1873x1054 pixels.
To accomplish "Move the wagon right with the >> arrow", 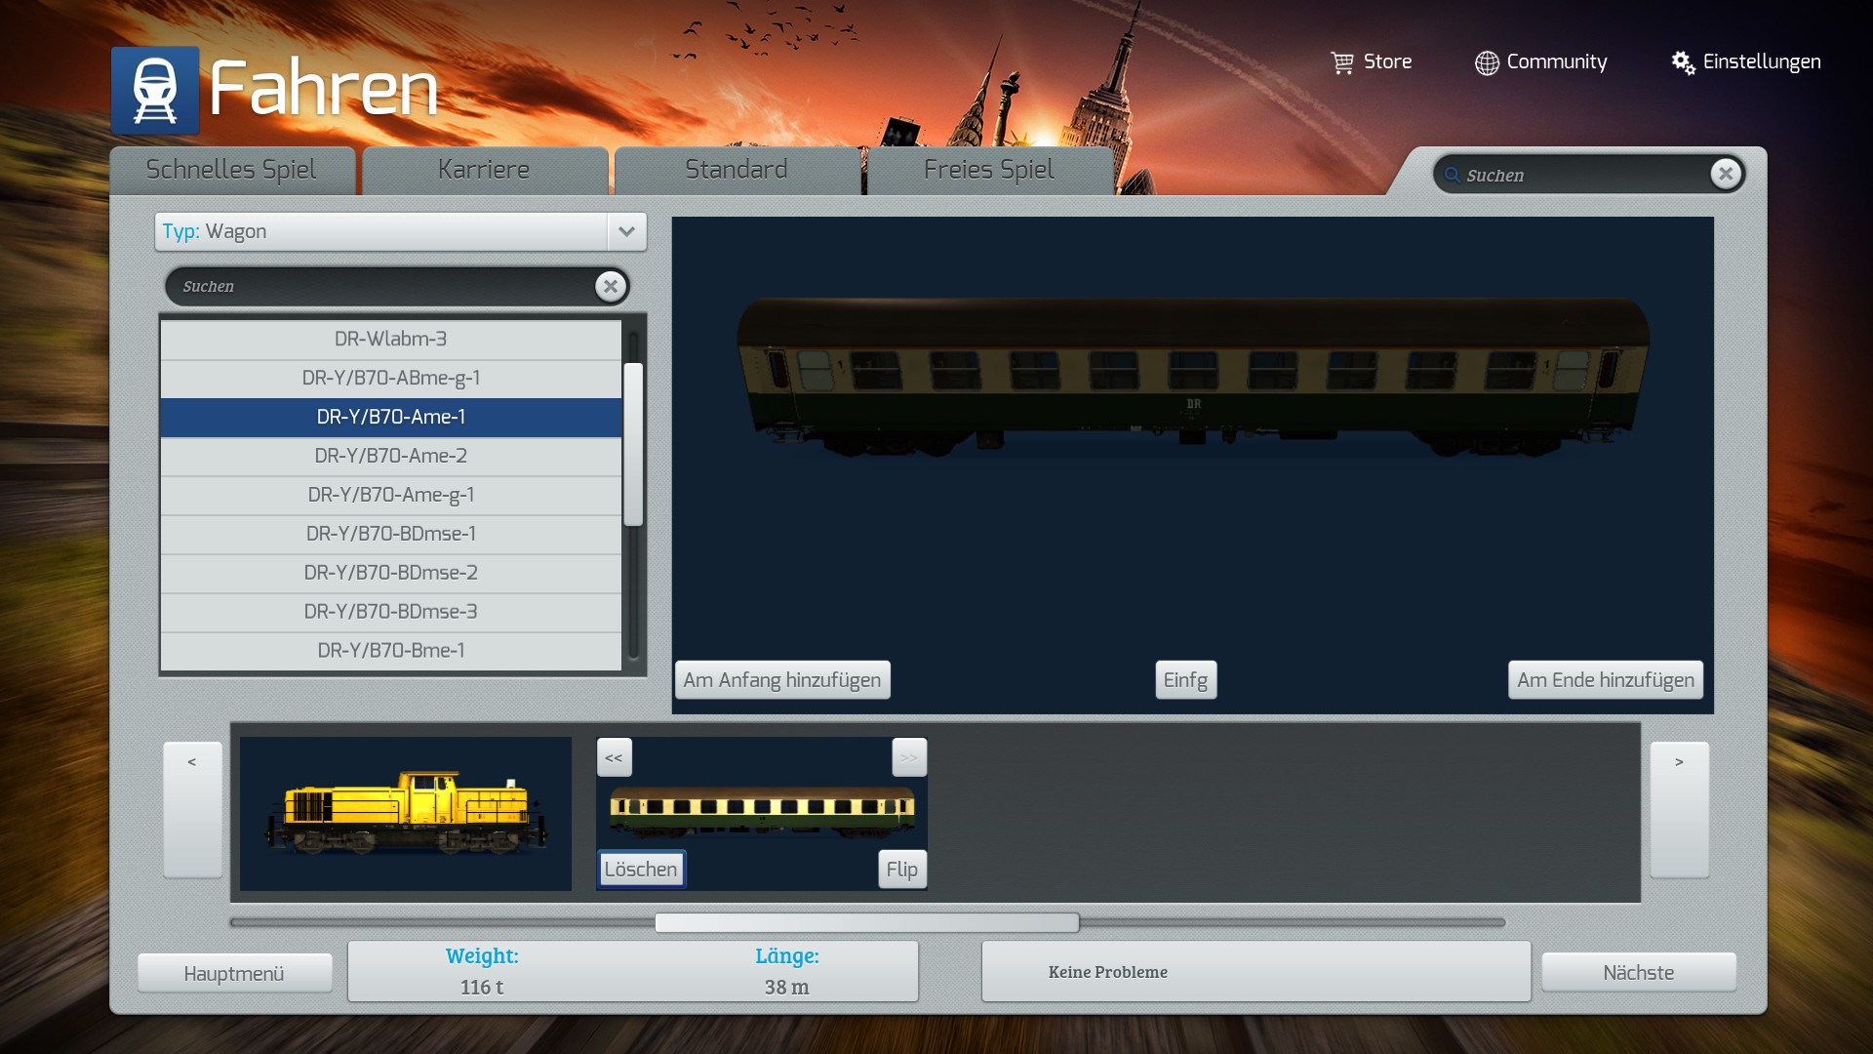I will point(908,757).
